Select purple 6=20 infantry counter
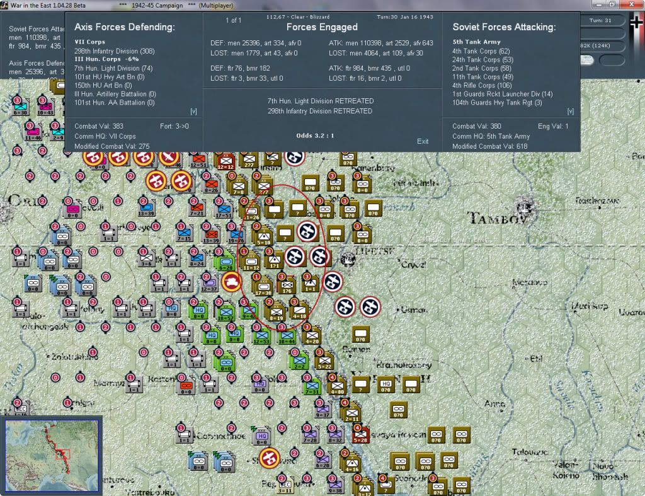The height and width of the screenshot is (496, 645). tap(323, 460)
